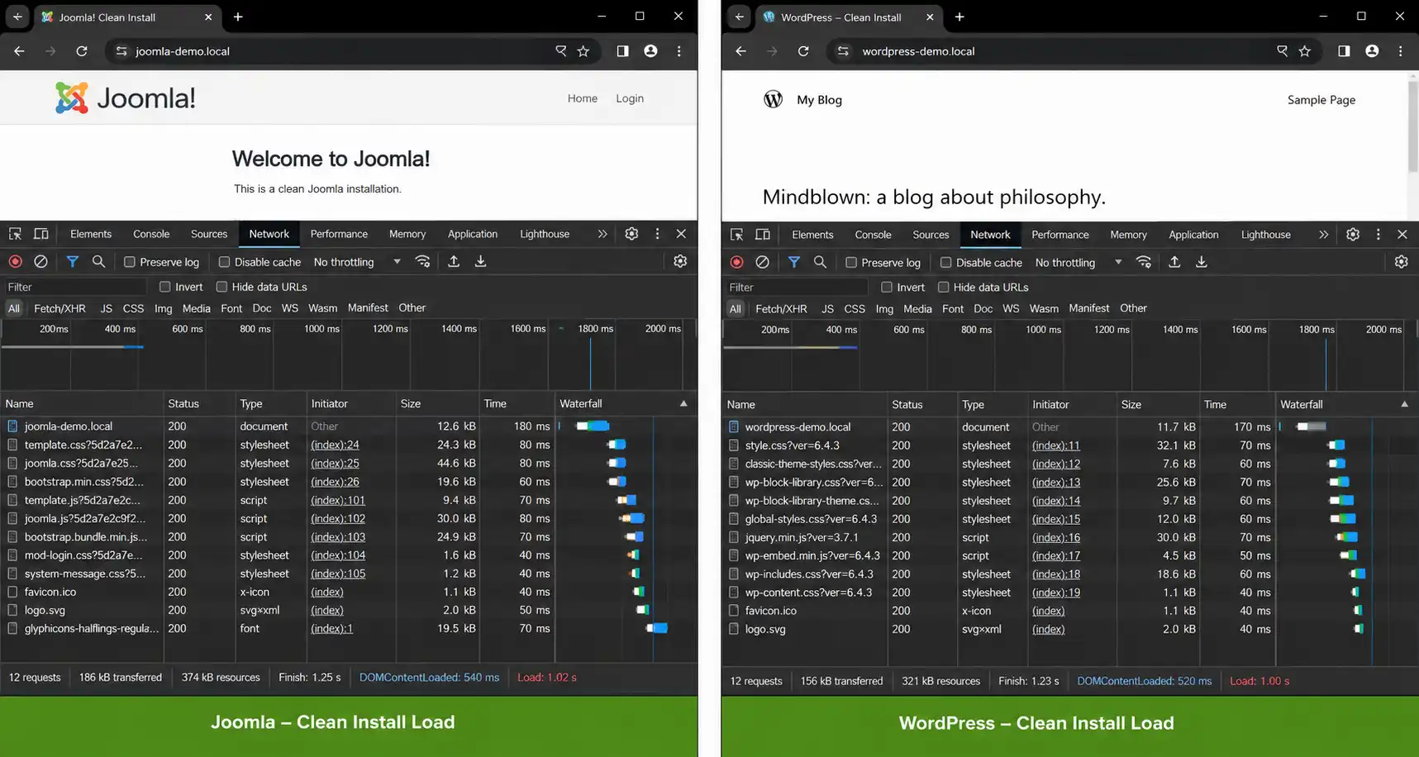Close DevTools panel in Joomla window
Viewport: 1419px width, 757px height.
click(x=681, y=234)
